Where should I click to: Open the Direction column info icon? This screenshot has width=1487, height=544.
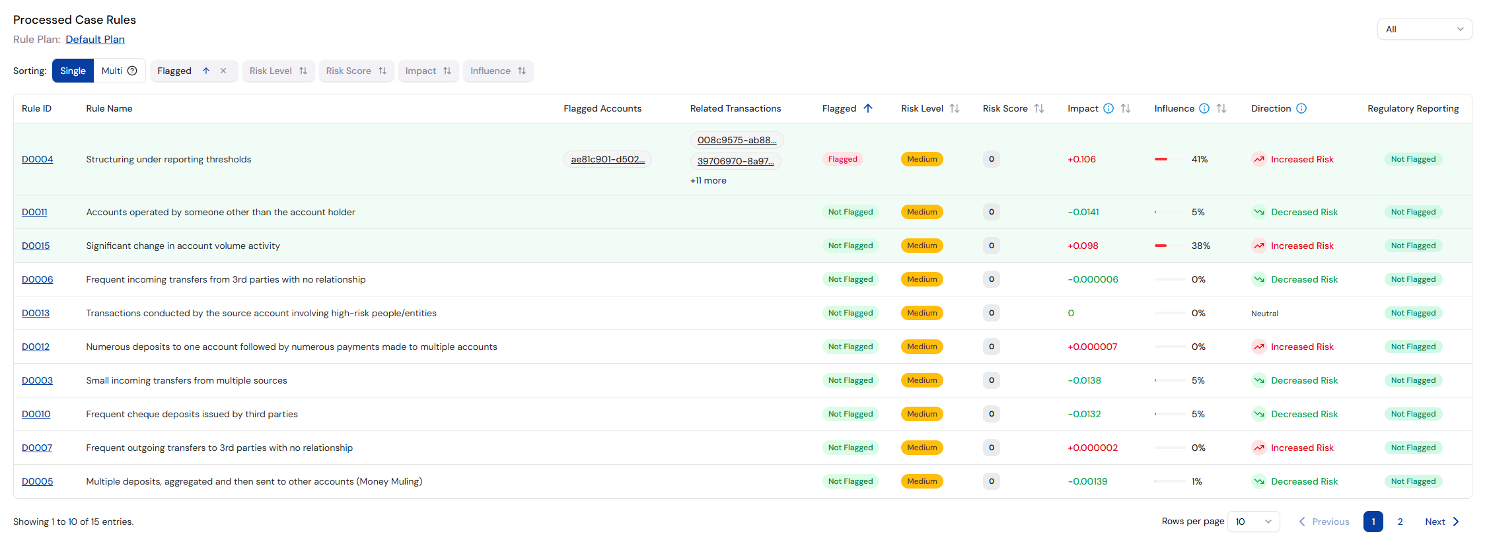(1301, 108)
